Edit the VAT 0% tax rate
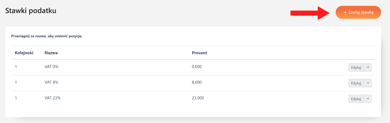Image resolution: width=390 pixels, height=123 pixels. (356, 68)
